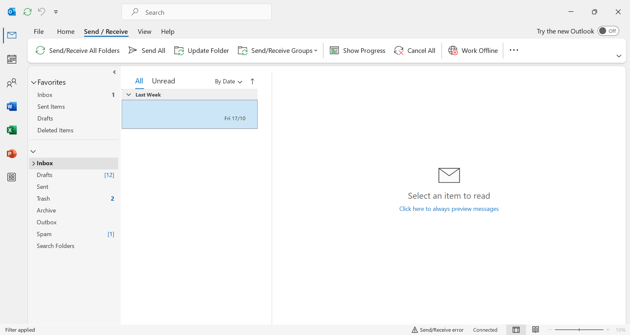Launch PowerPoint from the sidebar

pos(12,154)
